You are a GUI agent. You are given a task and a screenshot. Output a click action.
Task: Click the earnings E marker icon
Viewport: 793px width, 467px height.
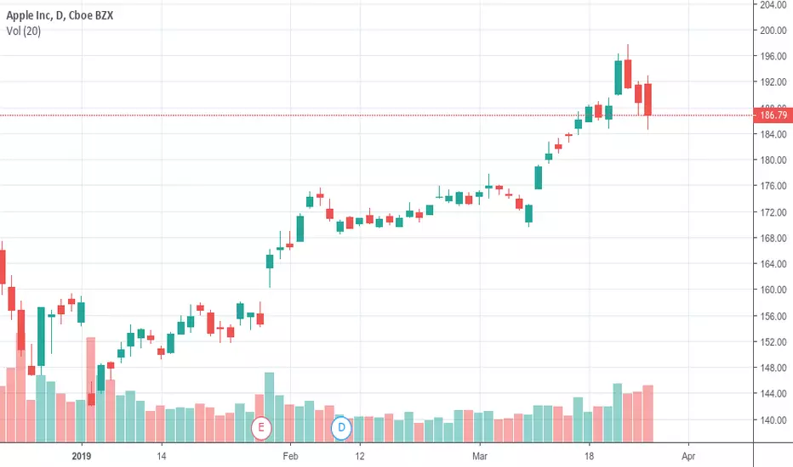(261, 428)
